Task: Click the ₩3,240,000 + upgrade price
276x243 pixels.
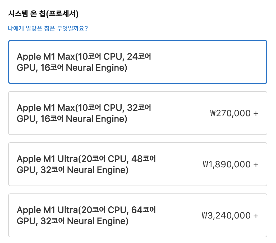Action: tap(230, 215)
